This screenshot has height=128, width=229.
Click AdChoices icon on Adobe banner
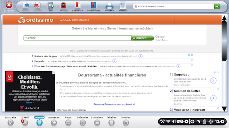pos(54,72)
